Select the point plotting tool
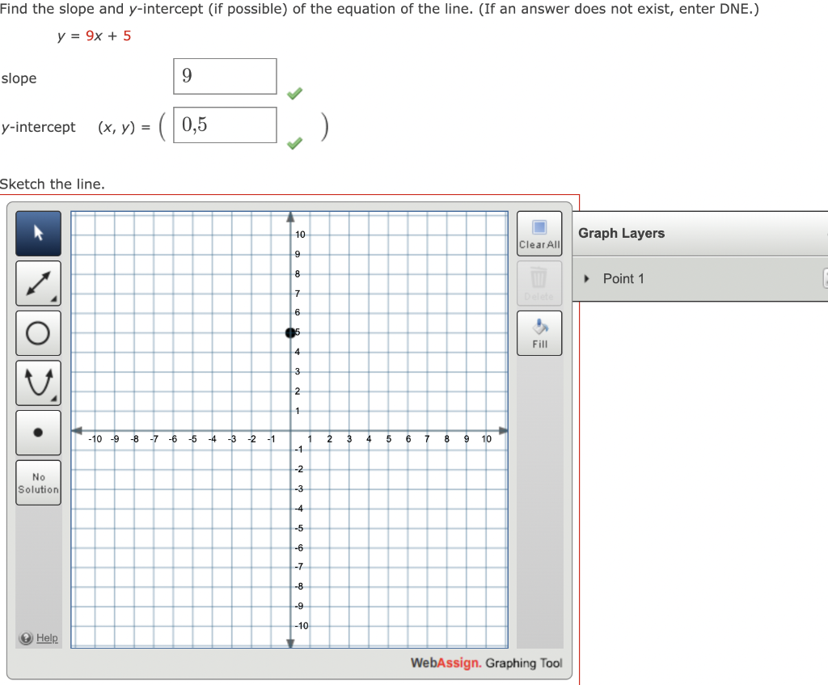The width and height of the screenshot is (828, 685). 38,432
